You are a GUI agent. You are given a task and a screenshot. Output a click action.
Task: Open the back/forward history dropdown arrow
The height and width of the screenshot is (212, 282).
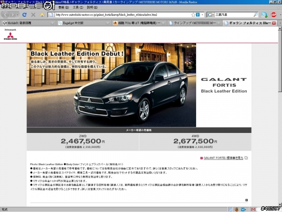tap(18, 15)
